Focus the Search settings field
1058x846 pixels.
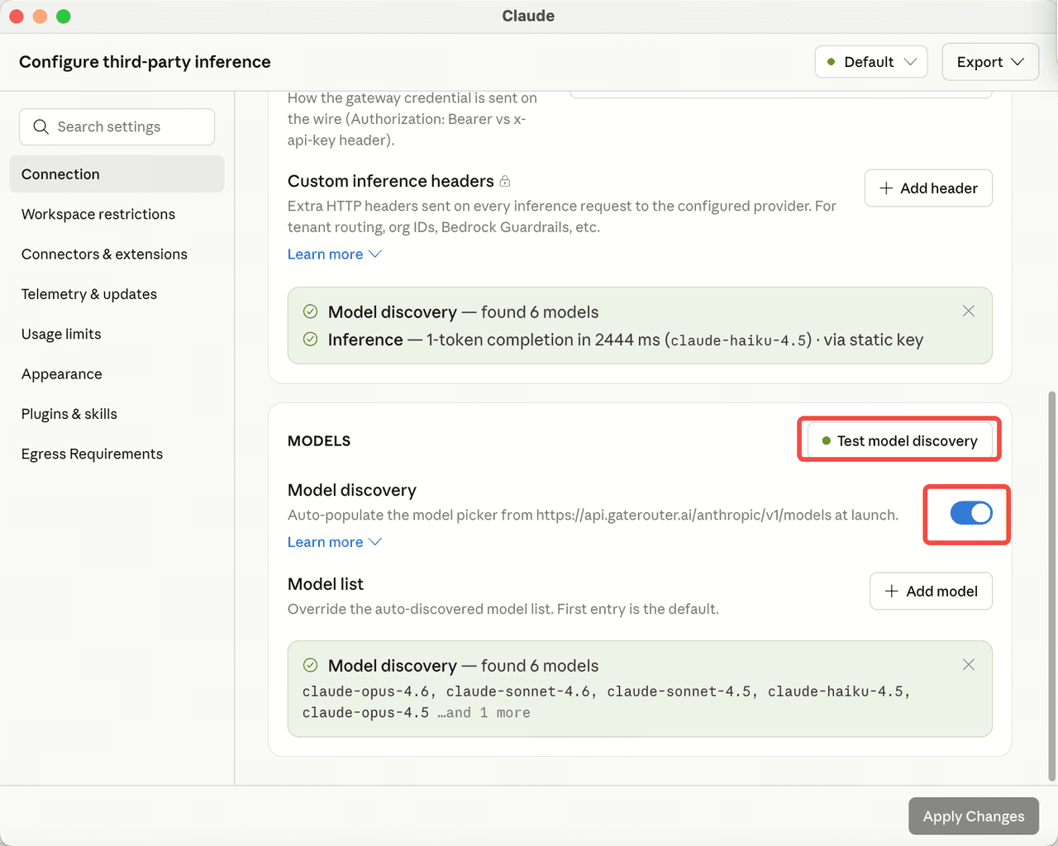tap(117, 126)
